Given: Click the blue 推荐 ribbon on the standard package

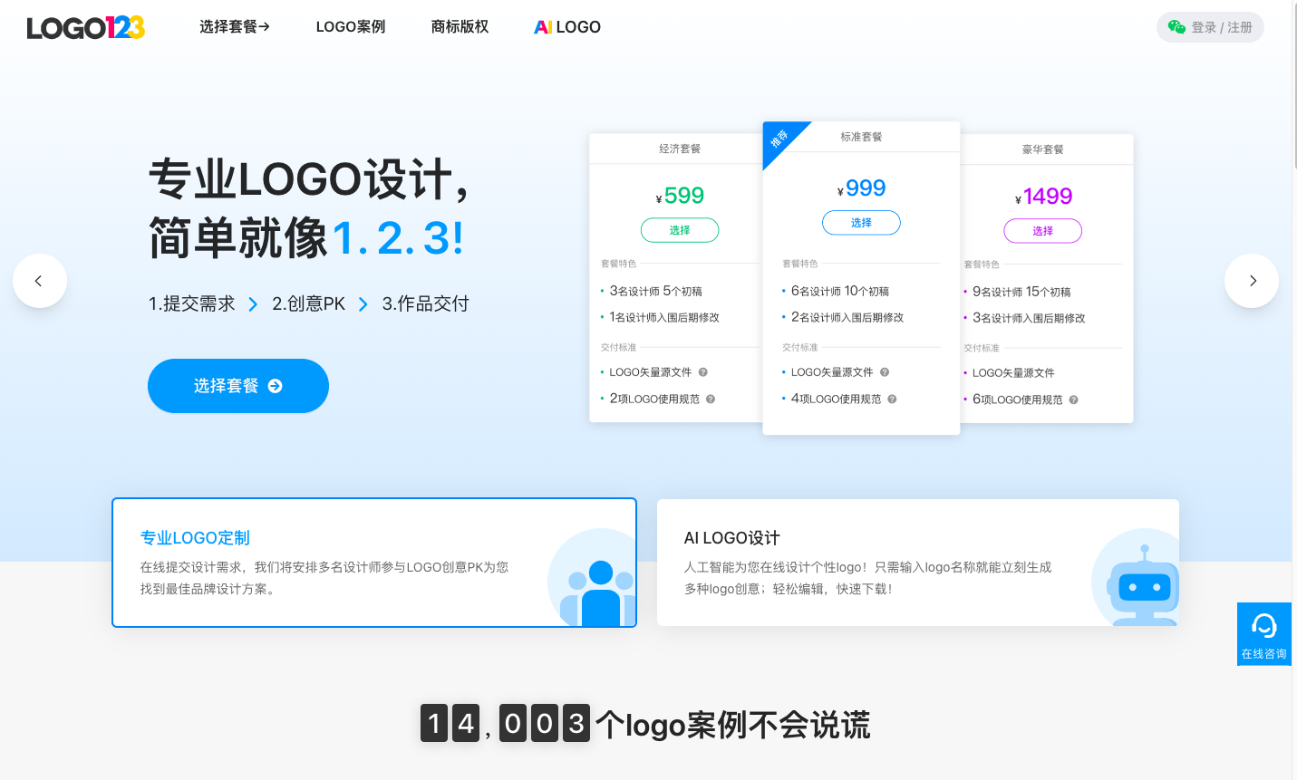Looking at the screenshot, I should click(779, 140).
